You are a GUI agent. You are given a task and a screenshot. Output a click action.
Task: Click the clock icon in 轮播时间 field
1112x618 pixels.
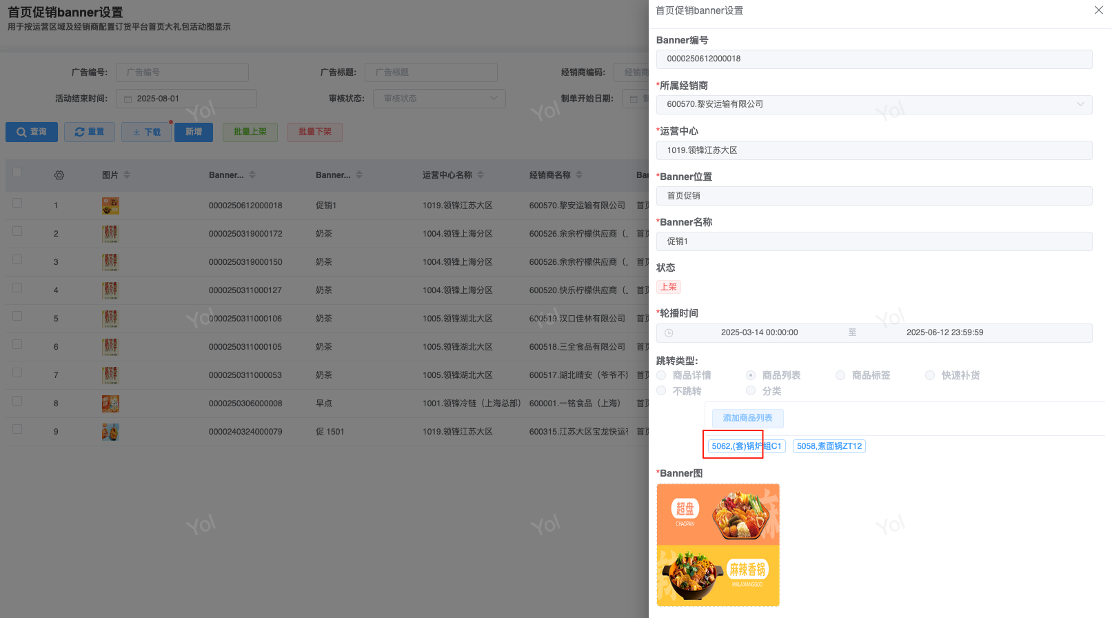tap(669, 333)
